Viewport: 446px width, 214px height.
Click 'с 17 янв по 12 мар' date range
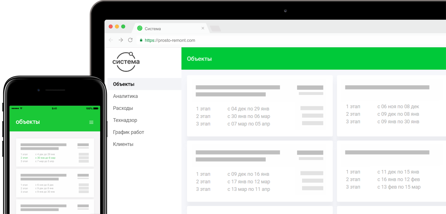(x=249, y=182)
